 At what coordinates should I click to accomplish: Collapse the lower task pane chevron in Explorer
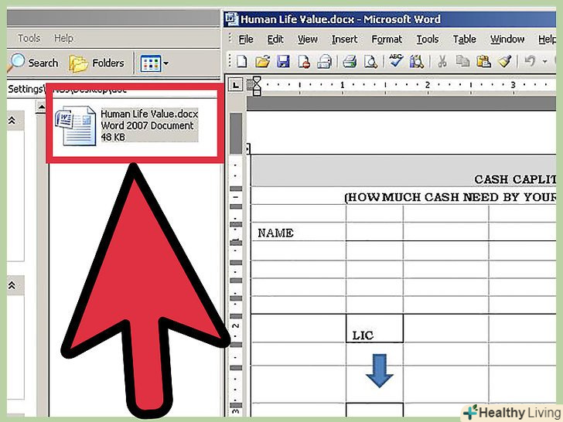click(12, 286)
